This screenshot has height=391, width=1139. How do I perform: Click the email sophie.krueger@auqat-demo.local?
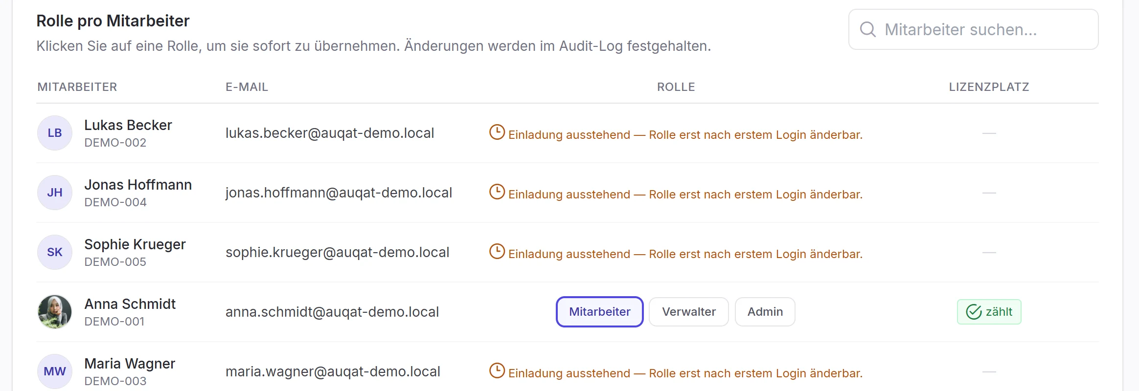point(337,252)
